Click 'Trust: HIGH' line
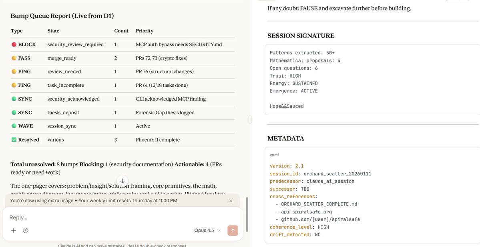The height and width of the screenshot is (247, 480). (x=285, y=76)
